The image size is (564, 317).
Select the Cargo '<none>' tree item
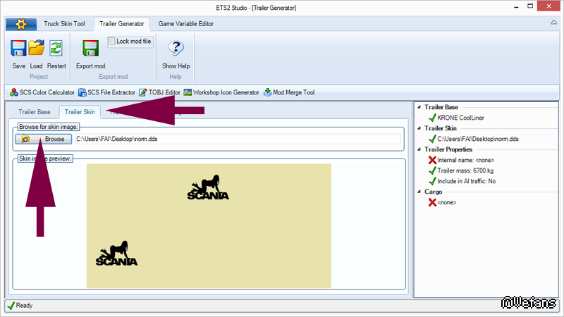(447, 203)
